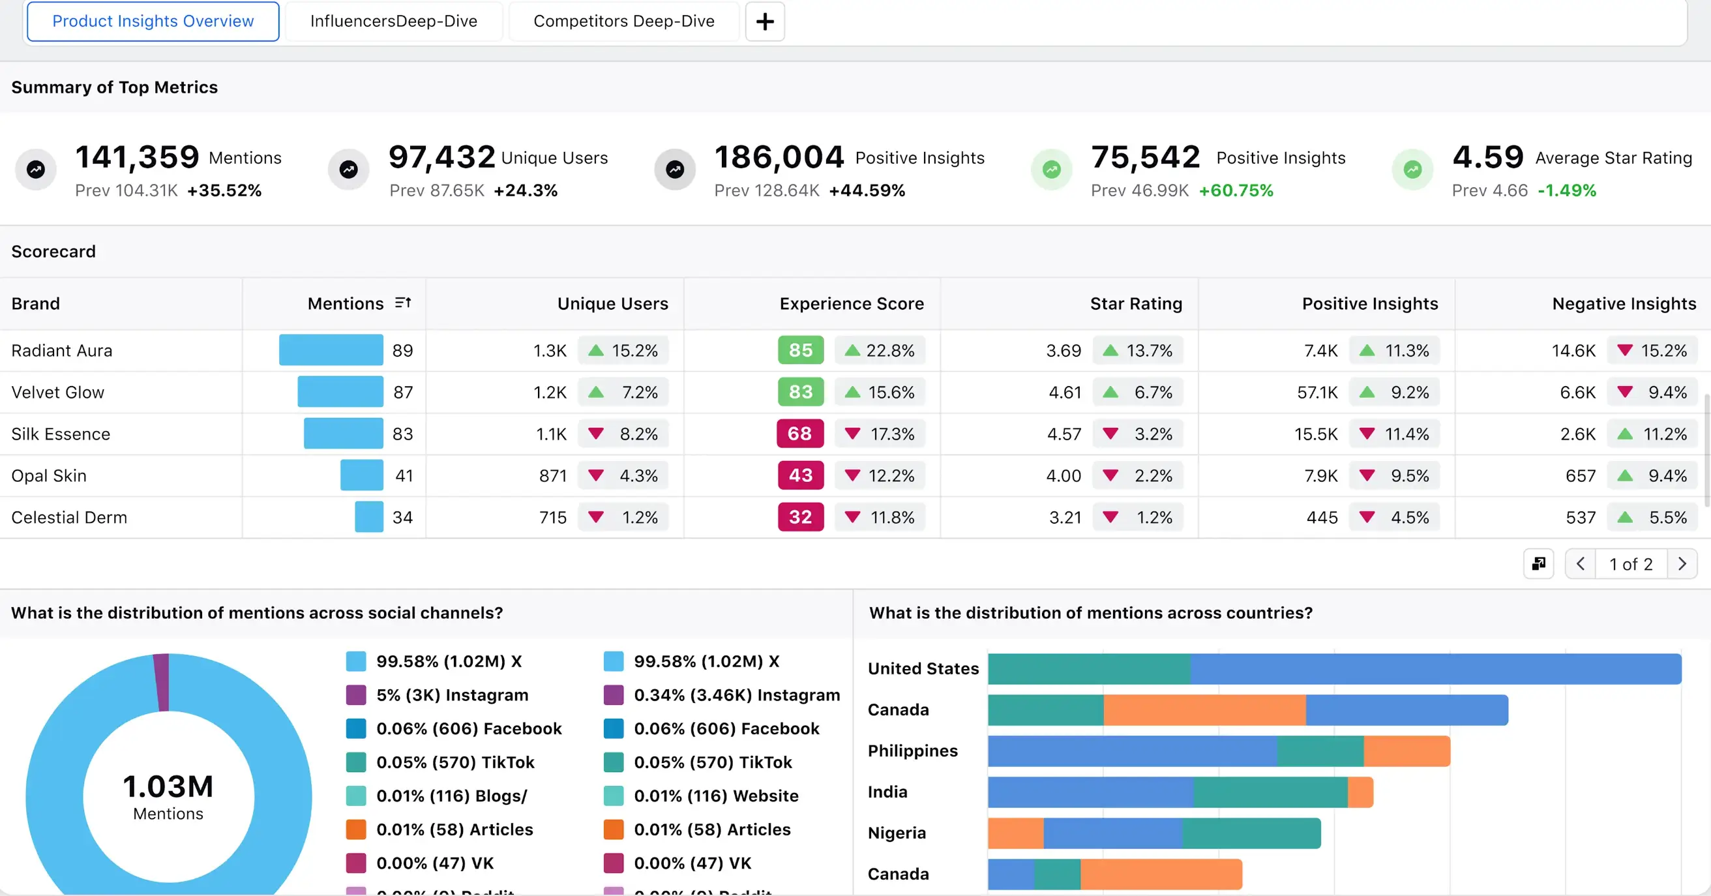Toggle the 0.05% TikTok legend swatch
The image size is (1711, 896).
tap(356, 762)
